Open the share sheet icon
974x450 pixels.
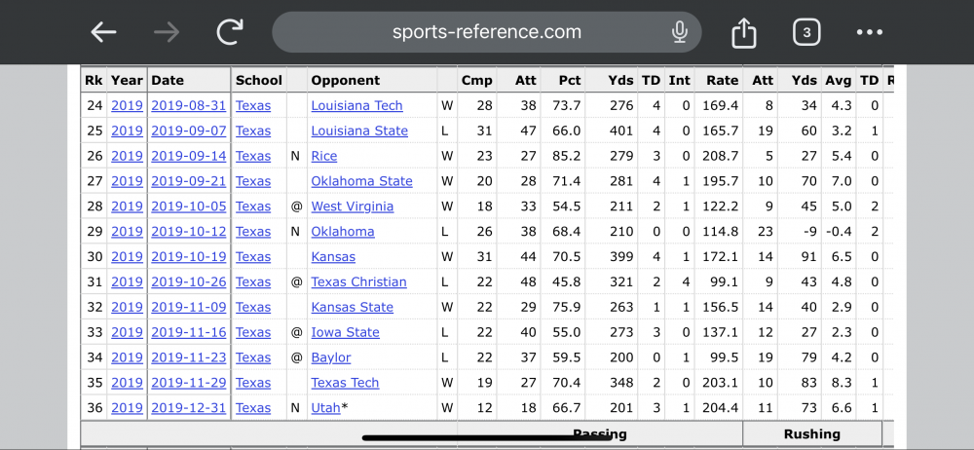[743, 33]
